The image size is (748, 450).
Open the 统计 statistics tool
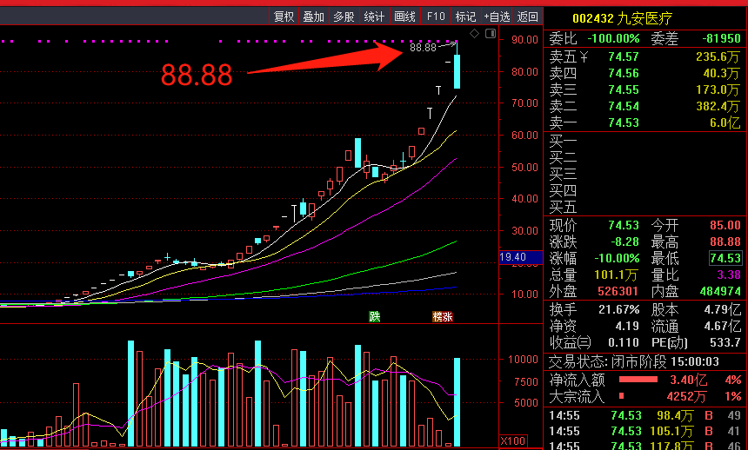[374, 17]
